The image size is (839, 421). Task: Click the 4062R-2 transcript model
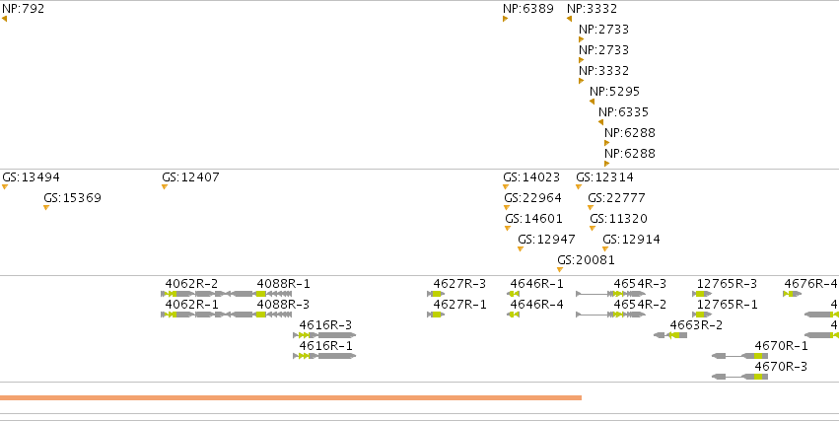point(192,294)
